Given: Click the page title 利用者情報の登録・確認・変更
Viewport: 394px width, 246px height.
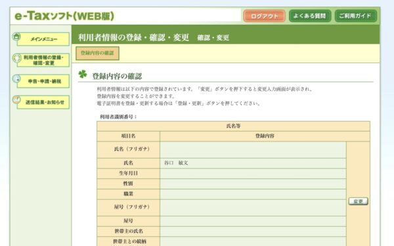Looking at the screenshot, I should point(133,37).
